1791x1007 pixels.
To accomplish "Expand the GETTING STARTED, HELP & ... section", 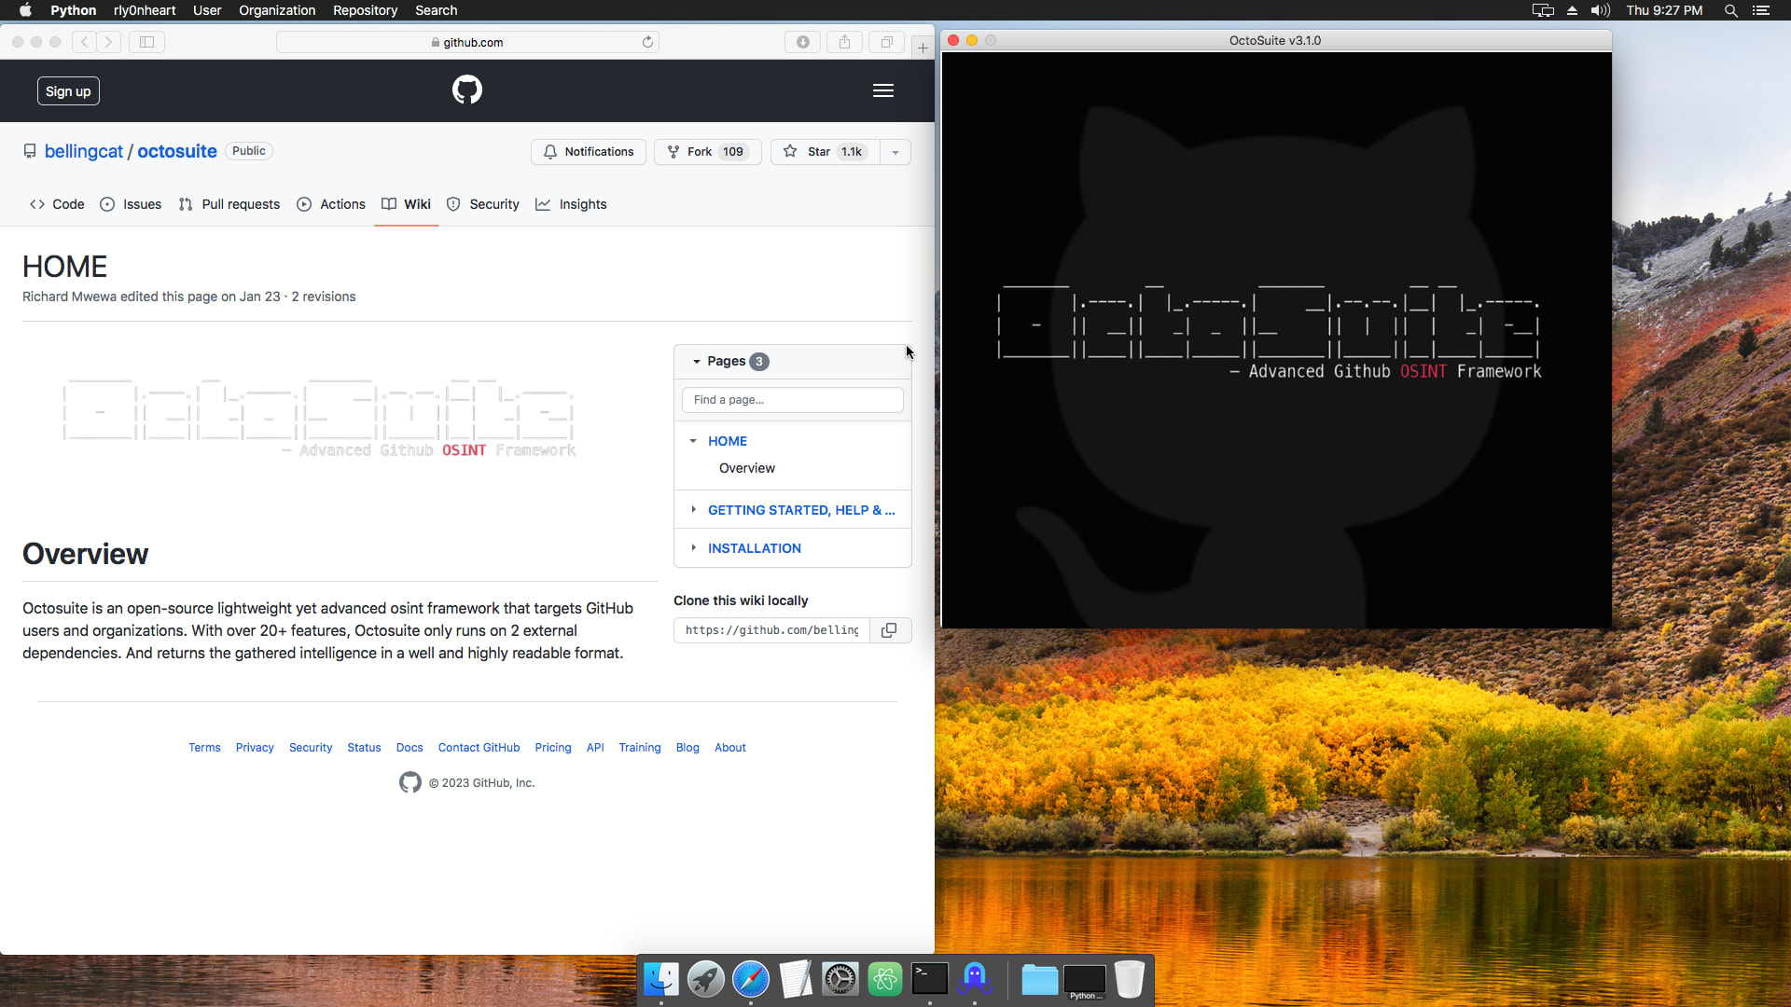I will [x=692, y=510].
